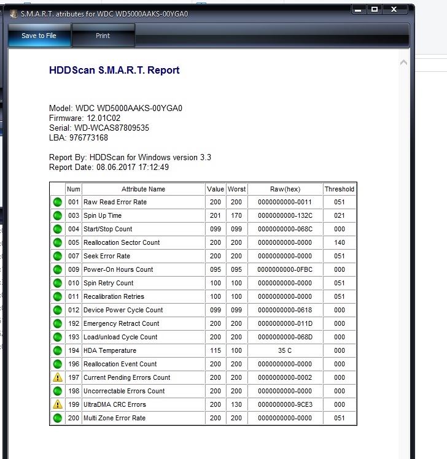Click the Save to File button
The image size is (447, 459).
[x=39, y=36]
